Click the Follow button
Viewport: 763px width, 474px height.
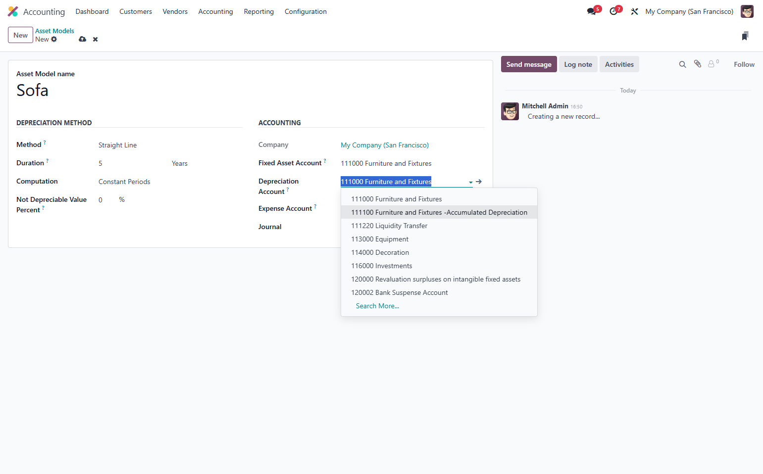pos(744,64)
